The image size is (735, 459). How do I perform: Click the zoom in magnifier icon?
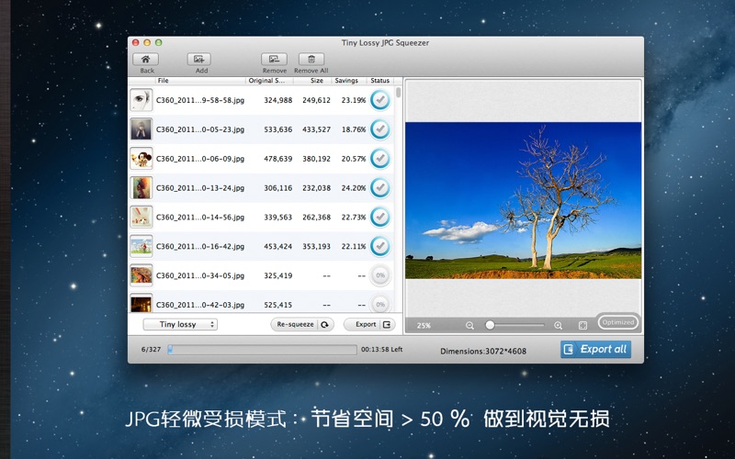click(x=558, y=325)
